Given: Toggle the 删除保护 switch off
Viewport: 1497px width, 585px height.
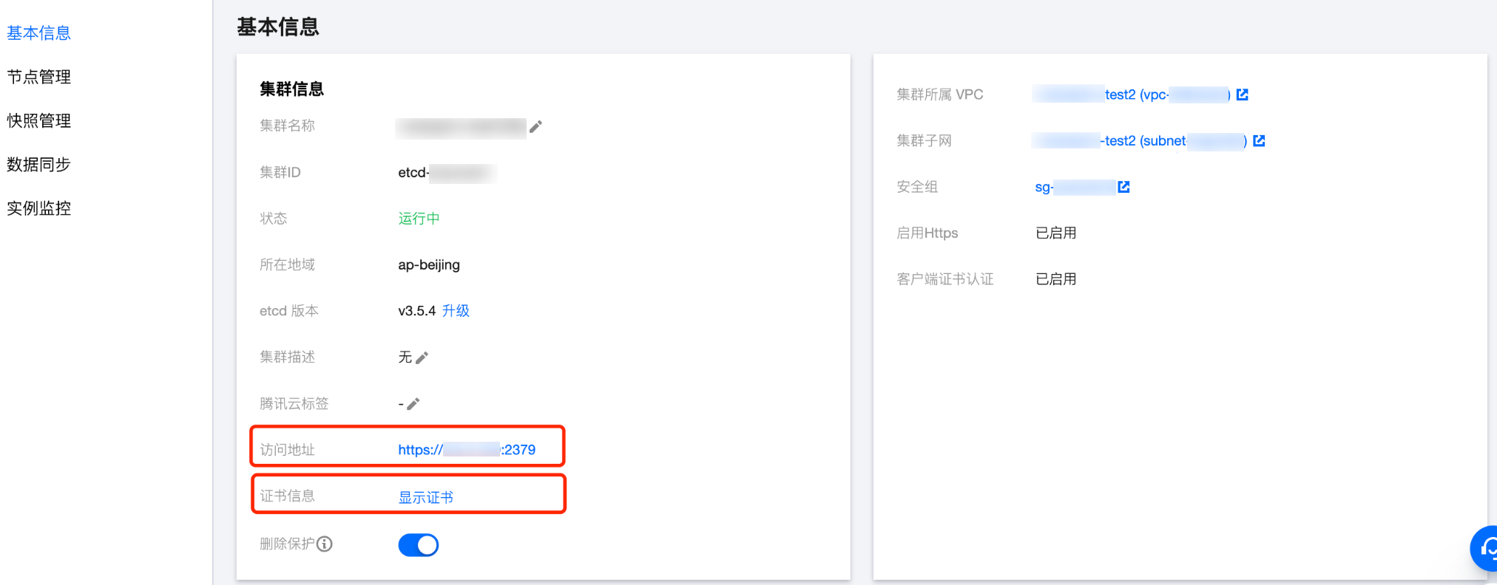Looking at the screenshot, I should point(419,545).
